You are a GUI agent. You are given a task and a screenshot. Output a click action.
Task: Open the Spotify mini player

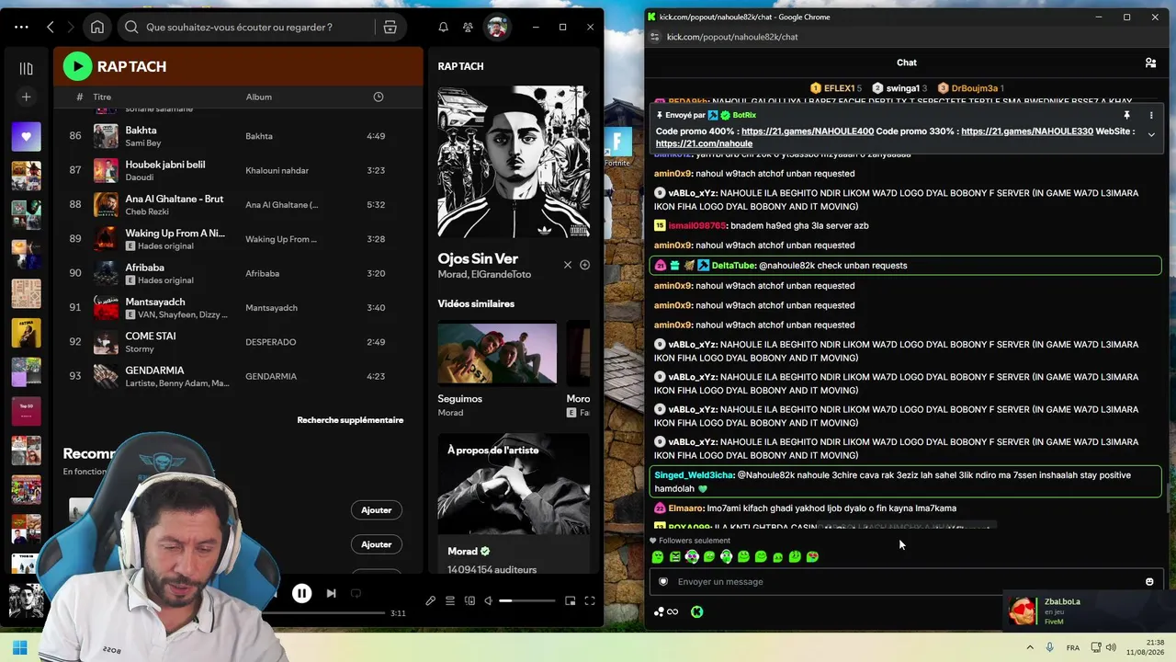pos(571,600)
